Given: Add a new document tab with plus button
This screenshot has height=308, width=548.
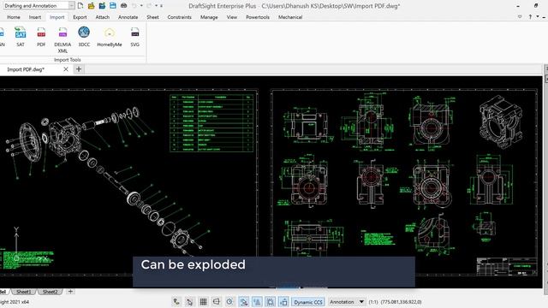Looking at the screenshot, I should pos(79,69).
